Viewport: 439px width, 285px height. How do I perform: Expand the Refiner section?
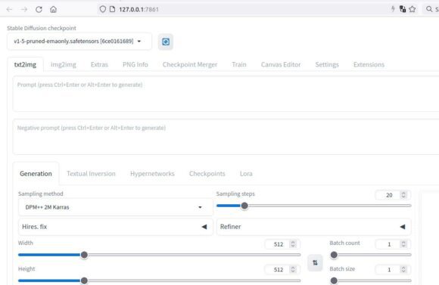point(313,227)
